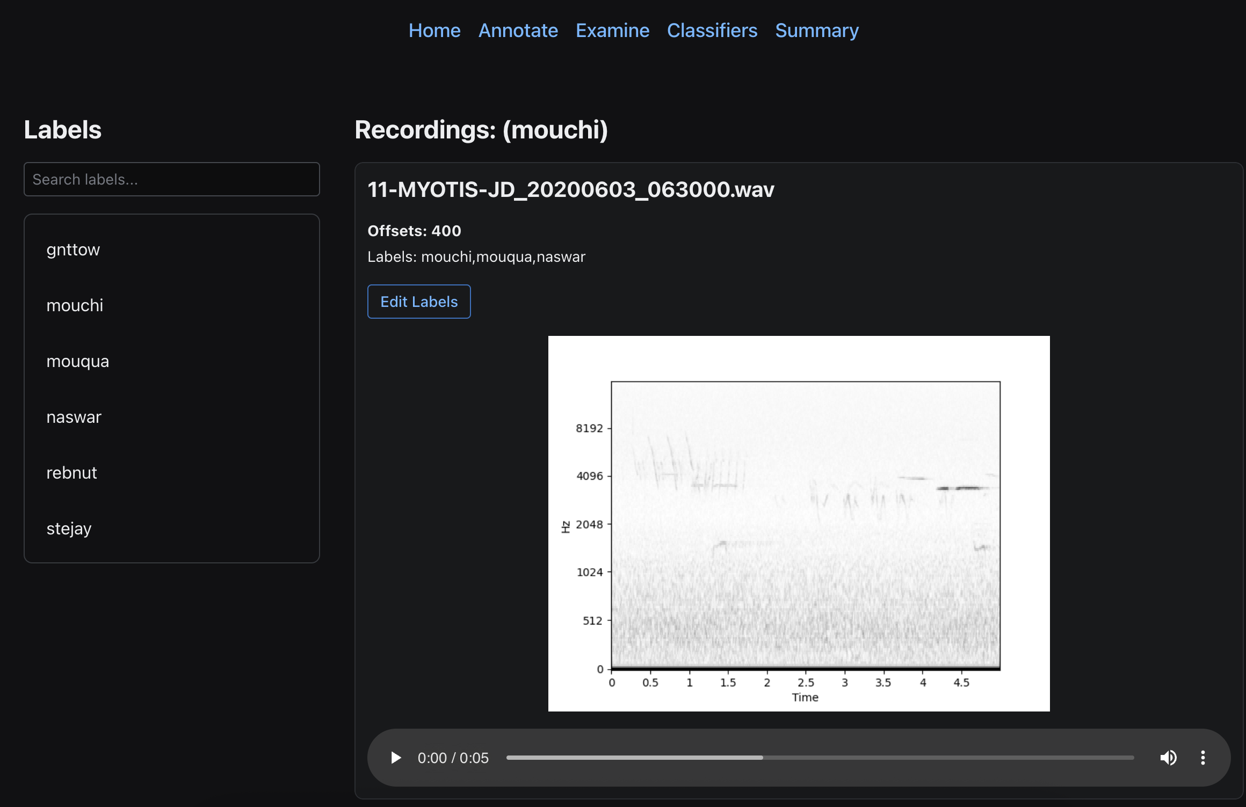Click the audio time display 0:00 / 0:05
This screenshot has height=807, width=1246.
click(453, 758)
